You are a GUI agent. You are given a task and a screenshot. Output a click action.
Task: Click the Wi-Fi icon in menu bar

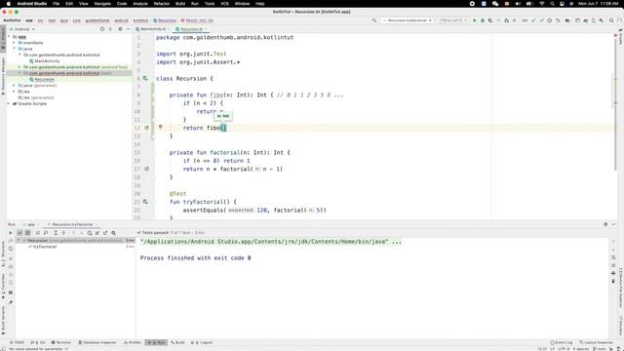(542, 4)
